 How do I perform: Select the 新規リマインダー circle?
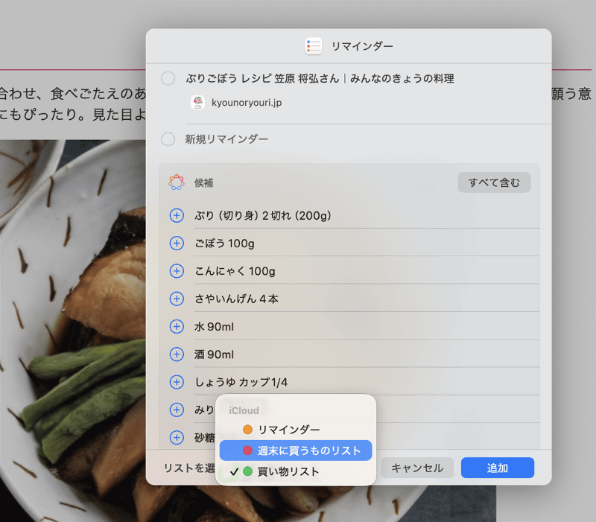click(168, 138)
